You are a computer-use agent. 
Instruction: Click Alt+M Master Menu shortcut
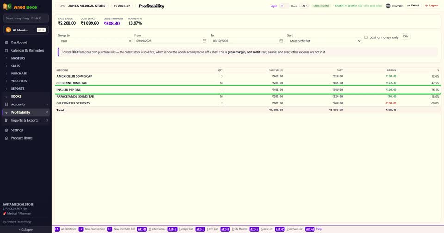point(151,229)
